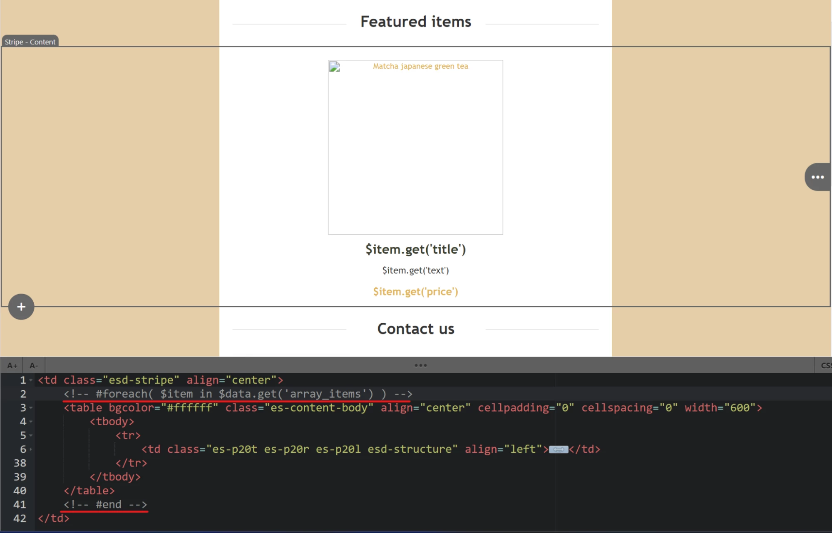Place cursor in the #foreach comment line
This screenshot has width=832, height=533.
click(237, 394)
